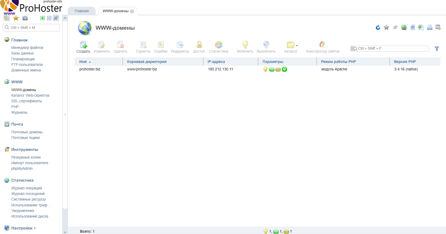Open table column settings icon
The image size is (446, 234).
pos(438,27)
